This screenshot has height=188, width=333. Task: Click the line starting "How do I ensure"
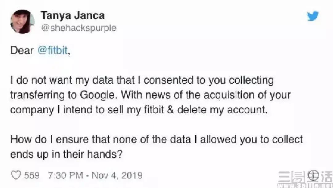click(x=157, y=140)
